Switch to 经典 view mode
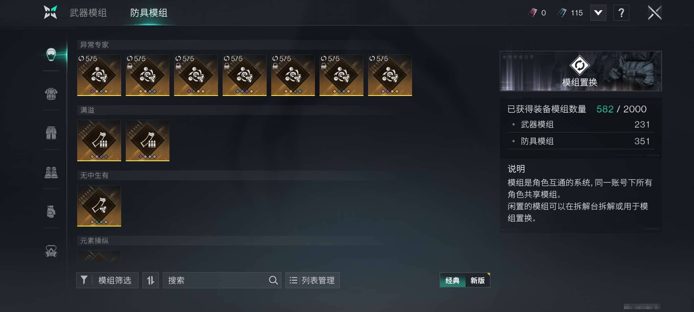The width and height of the screenshot is (694, 312). coord(453,280)
